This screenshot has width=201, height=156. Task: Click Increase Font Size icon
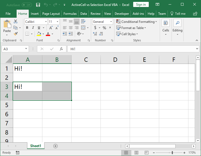[x=51, y=28]
